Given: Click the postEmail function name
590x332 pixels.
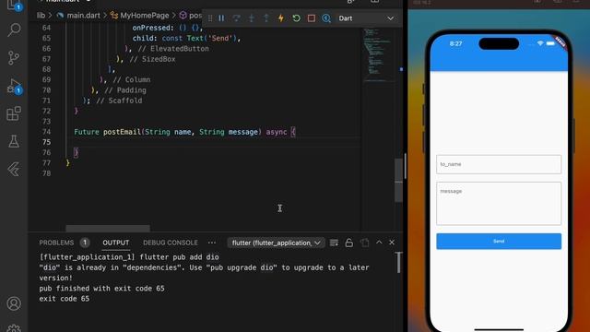Looking at the screenshot, I should [122, 132].
